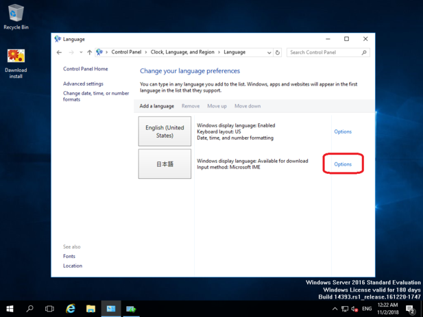Select Control Panel breadcrumb
The height and width of the screenshot is (317, 423).
(126, 52)
